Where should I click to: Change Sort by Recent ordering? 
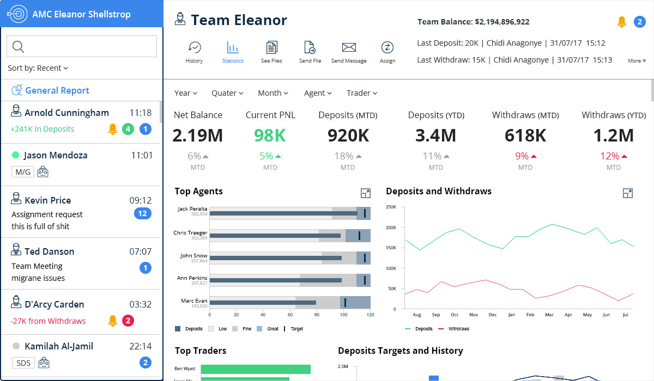[x=38, y=68]
